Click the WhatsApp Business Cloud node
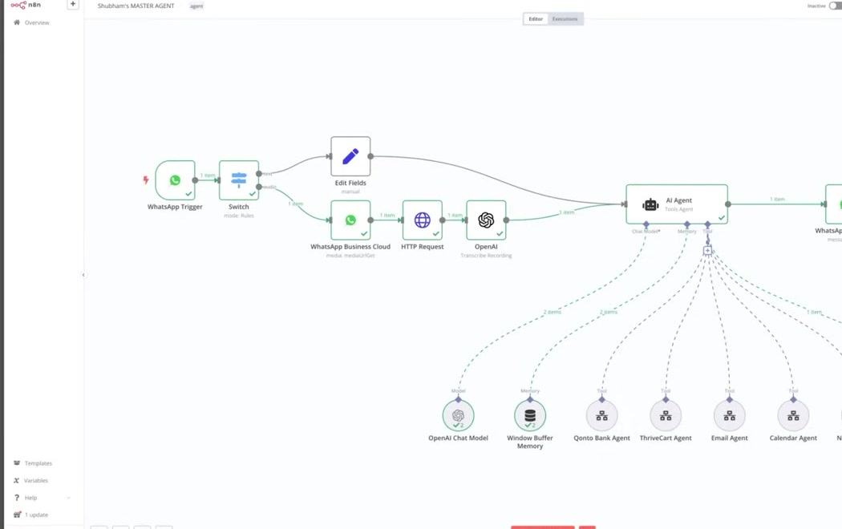Screen dimensions: 842x529 point(350,219)
